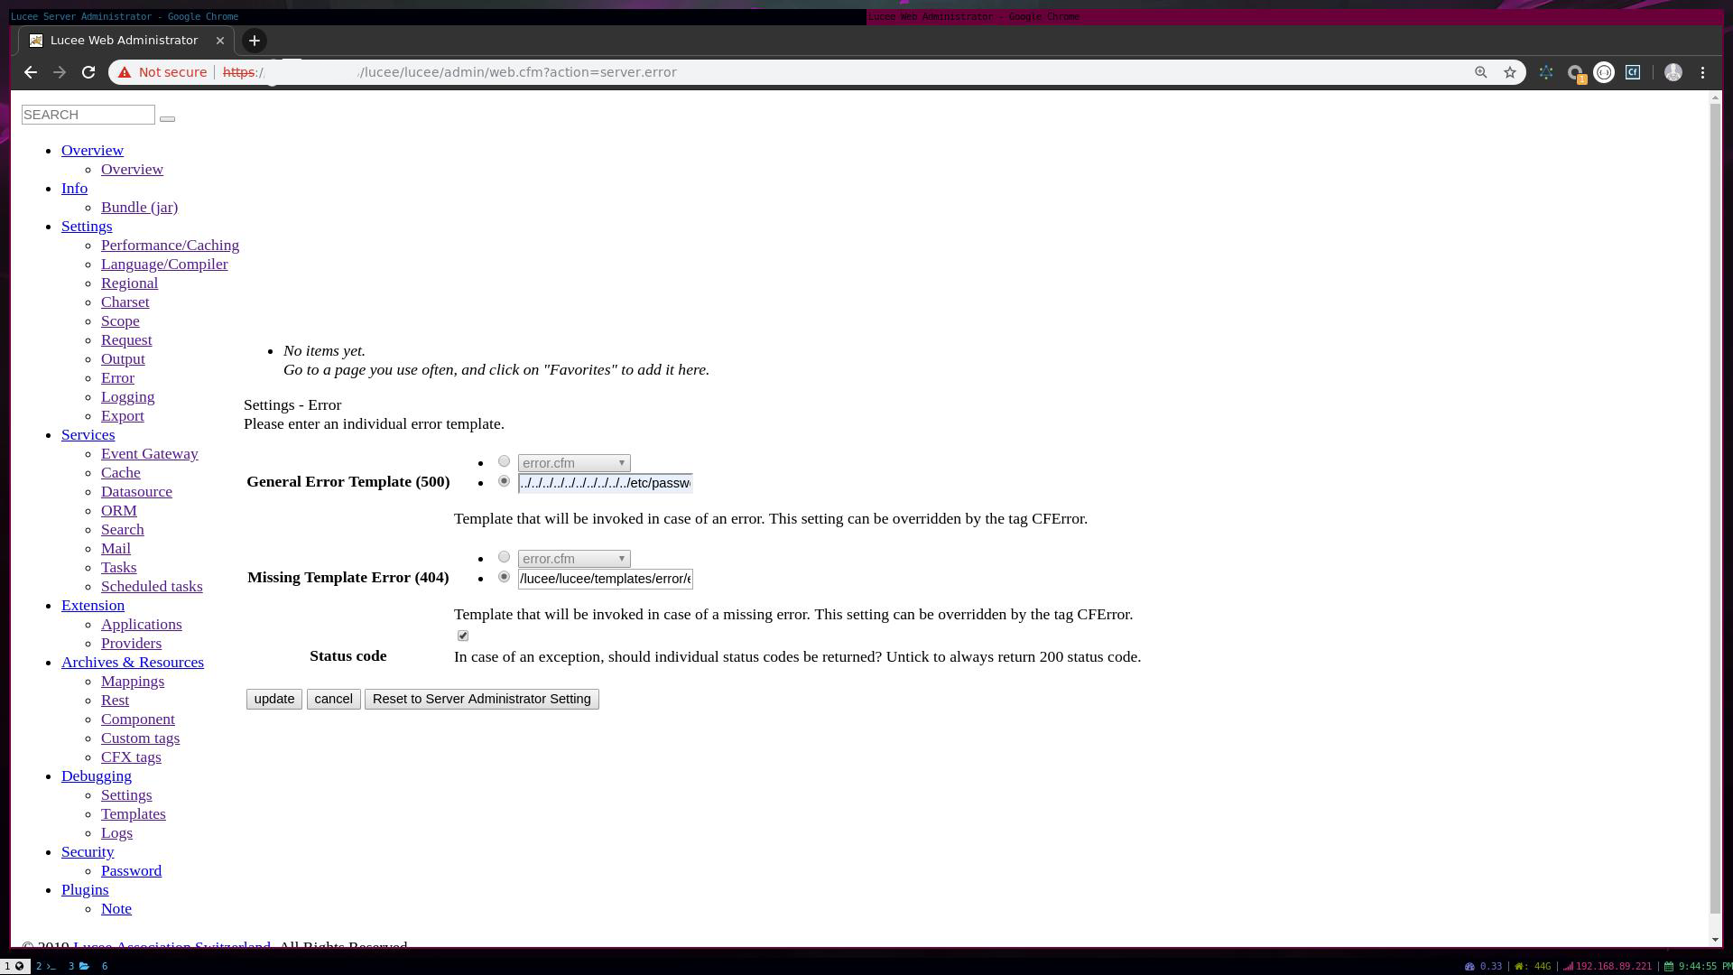This screenshot has height=975, width=1733.
Task: Click the SEARCH input field
Action: coord(88,115)
